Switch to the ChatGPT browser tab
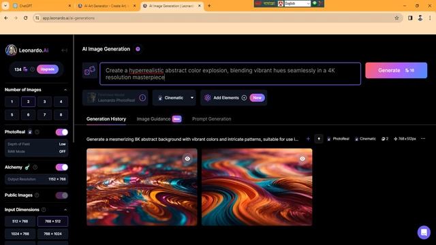The image size is (436, 245). (x=42, y=6)
